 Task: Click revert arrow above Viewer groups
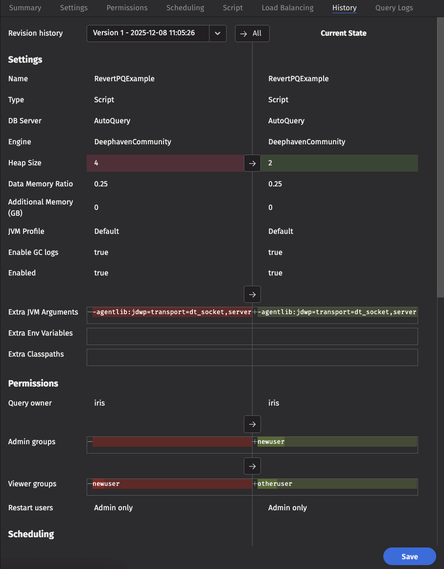(x=252, y=466)
